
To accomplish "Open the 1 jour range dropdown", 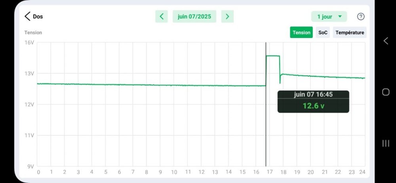I will (x=329, y=17).
